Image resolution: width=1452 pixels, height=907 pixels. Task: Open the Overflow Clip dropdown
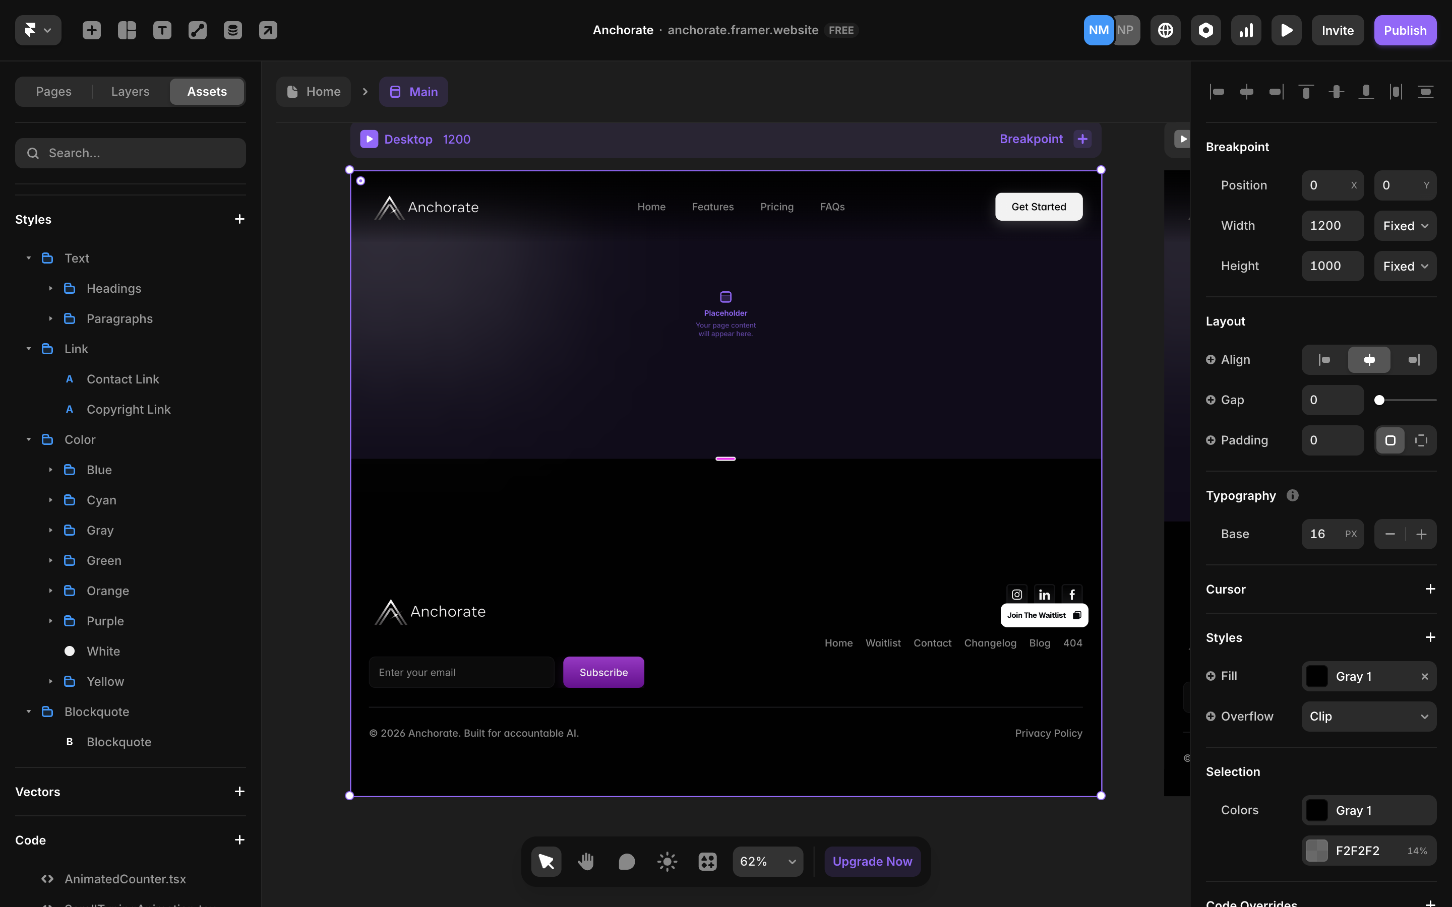pos(1369,716)
